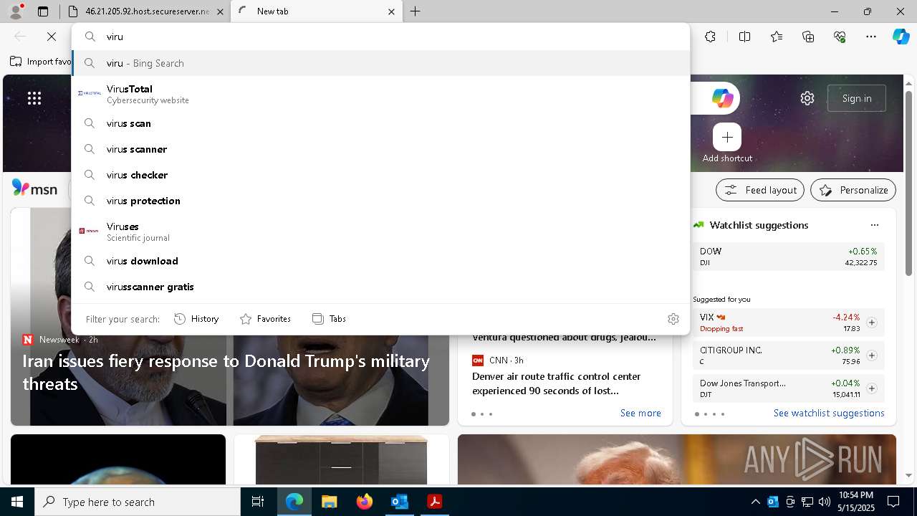917x516 pixels.
Task: Click the See more news link
Action: pos(640,413)
